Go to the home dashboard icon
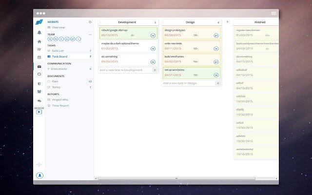Viewport: 312px width, 195px height. tap(39, 41)
